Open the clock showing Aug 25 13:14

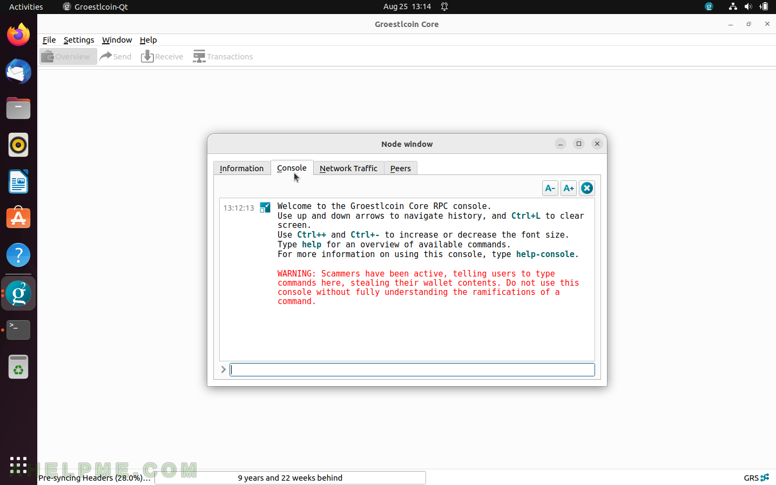407,7
